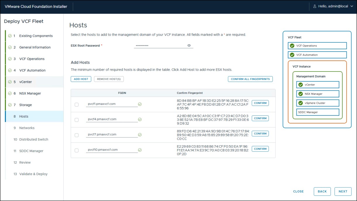
Task: Edit the pvcf10.pmaxvcf.com FQDN field
Action: pyautogui.click(x=112, y=150)
